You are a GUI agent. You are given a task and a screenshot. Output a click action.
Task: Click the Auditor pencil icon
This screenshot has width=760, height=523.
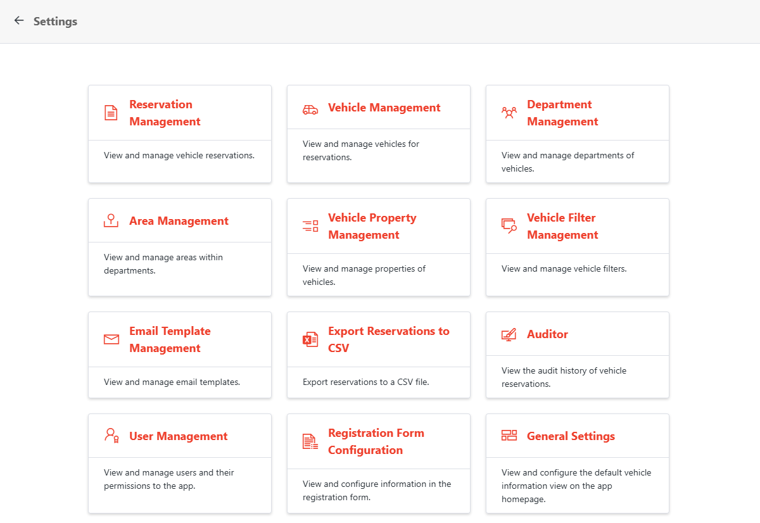tap(509, 334)
